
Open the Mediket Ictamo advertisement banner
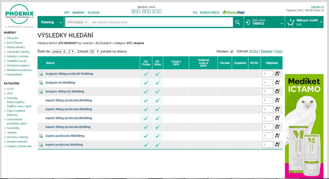click(x=304, y=126)
